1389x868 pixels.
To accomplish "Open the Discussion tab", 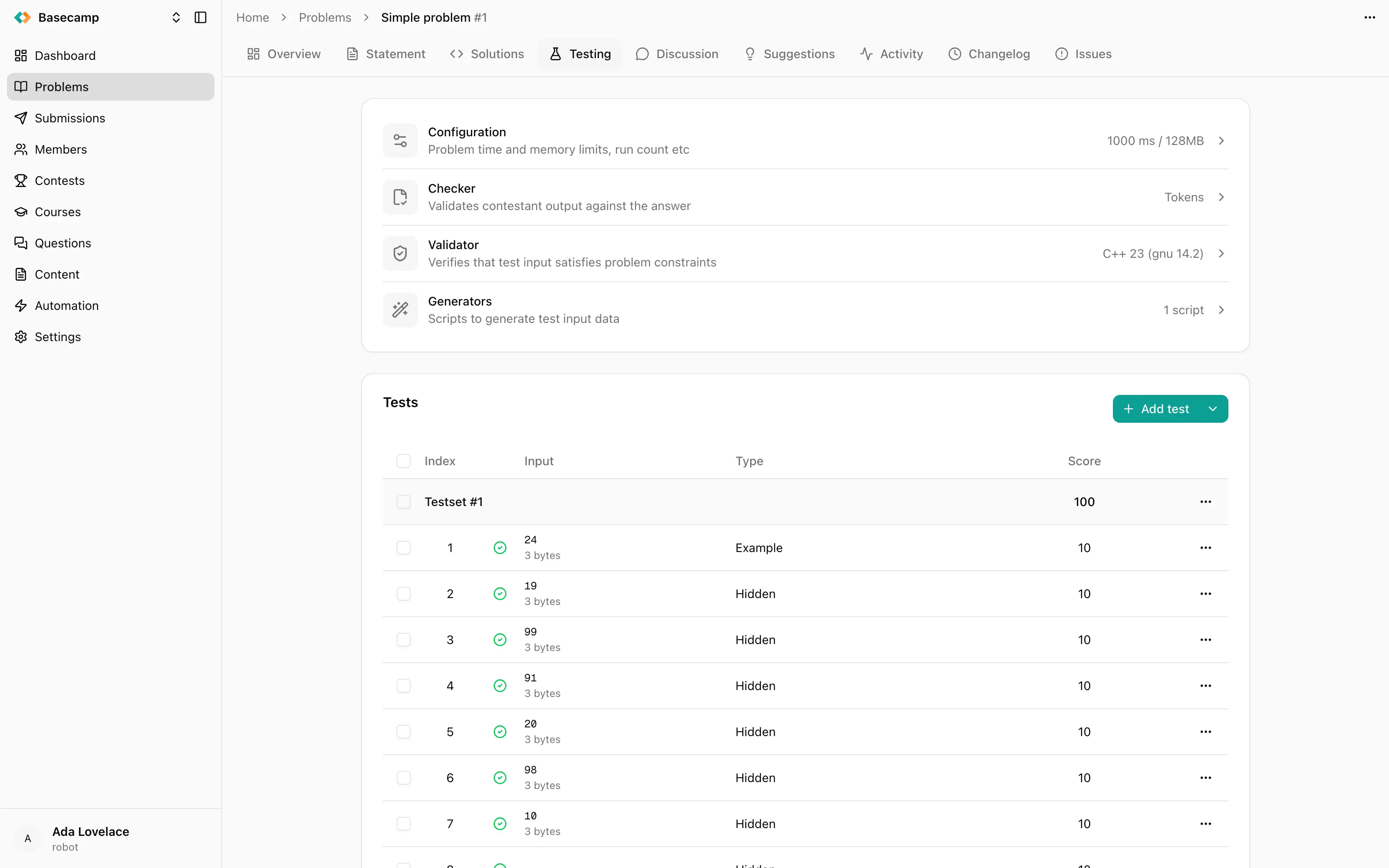I will (677, 54).
